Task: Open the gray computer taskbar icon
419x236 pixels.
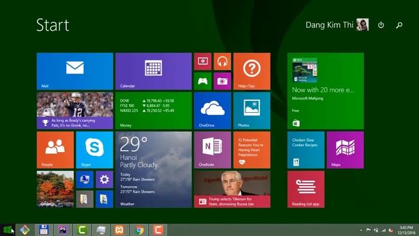Action: click(101, 230)
